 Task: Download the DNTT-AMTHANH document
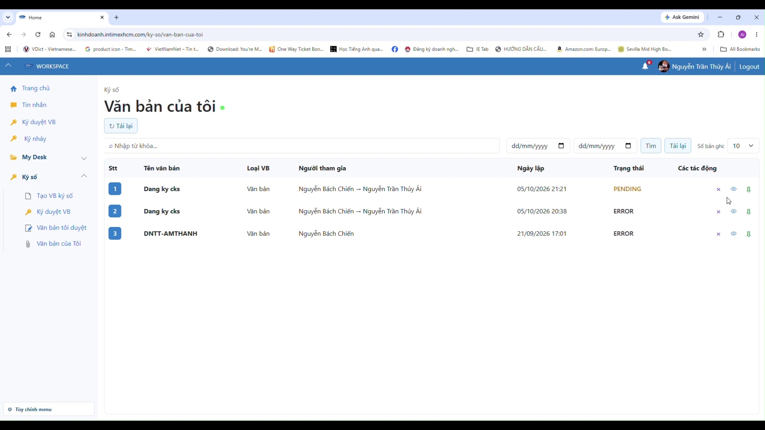coord(749,234)
